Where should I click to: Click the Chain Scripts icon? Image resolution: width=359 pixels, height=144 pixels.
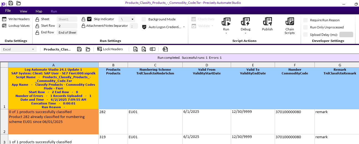[x=290, y=22]
